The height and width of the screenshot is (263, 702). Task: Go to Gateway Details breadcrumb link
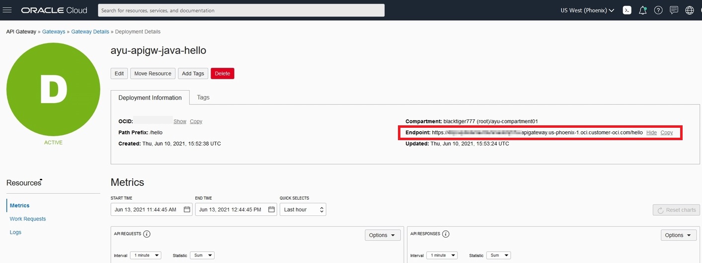tap(90, 32)
